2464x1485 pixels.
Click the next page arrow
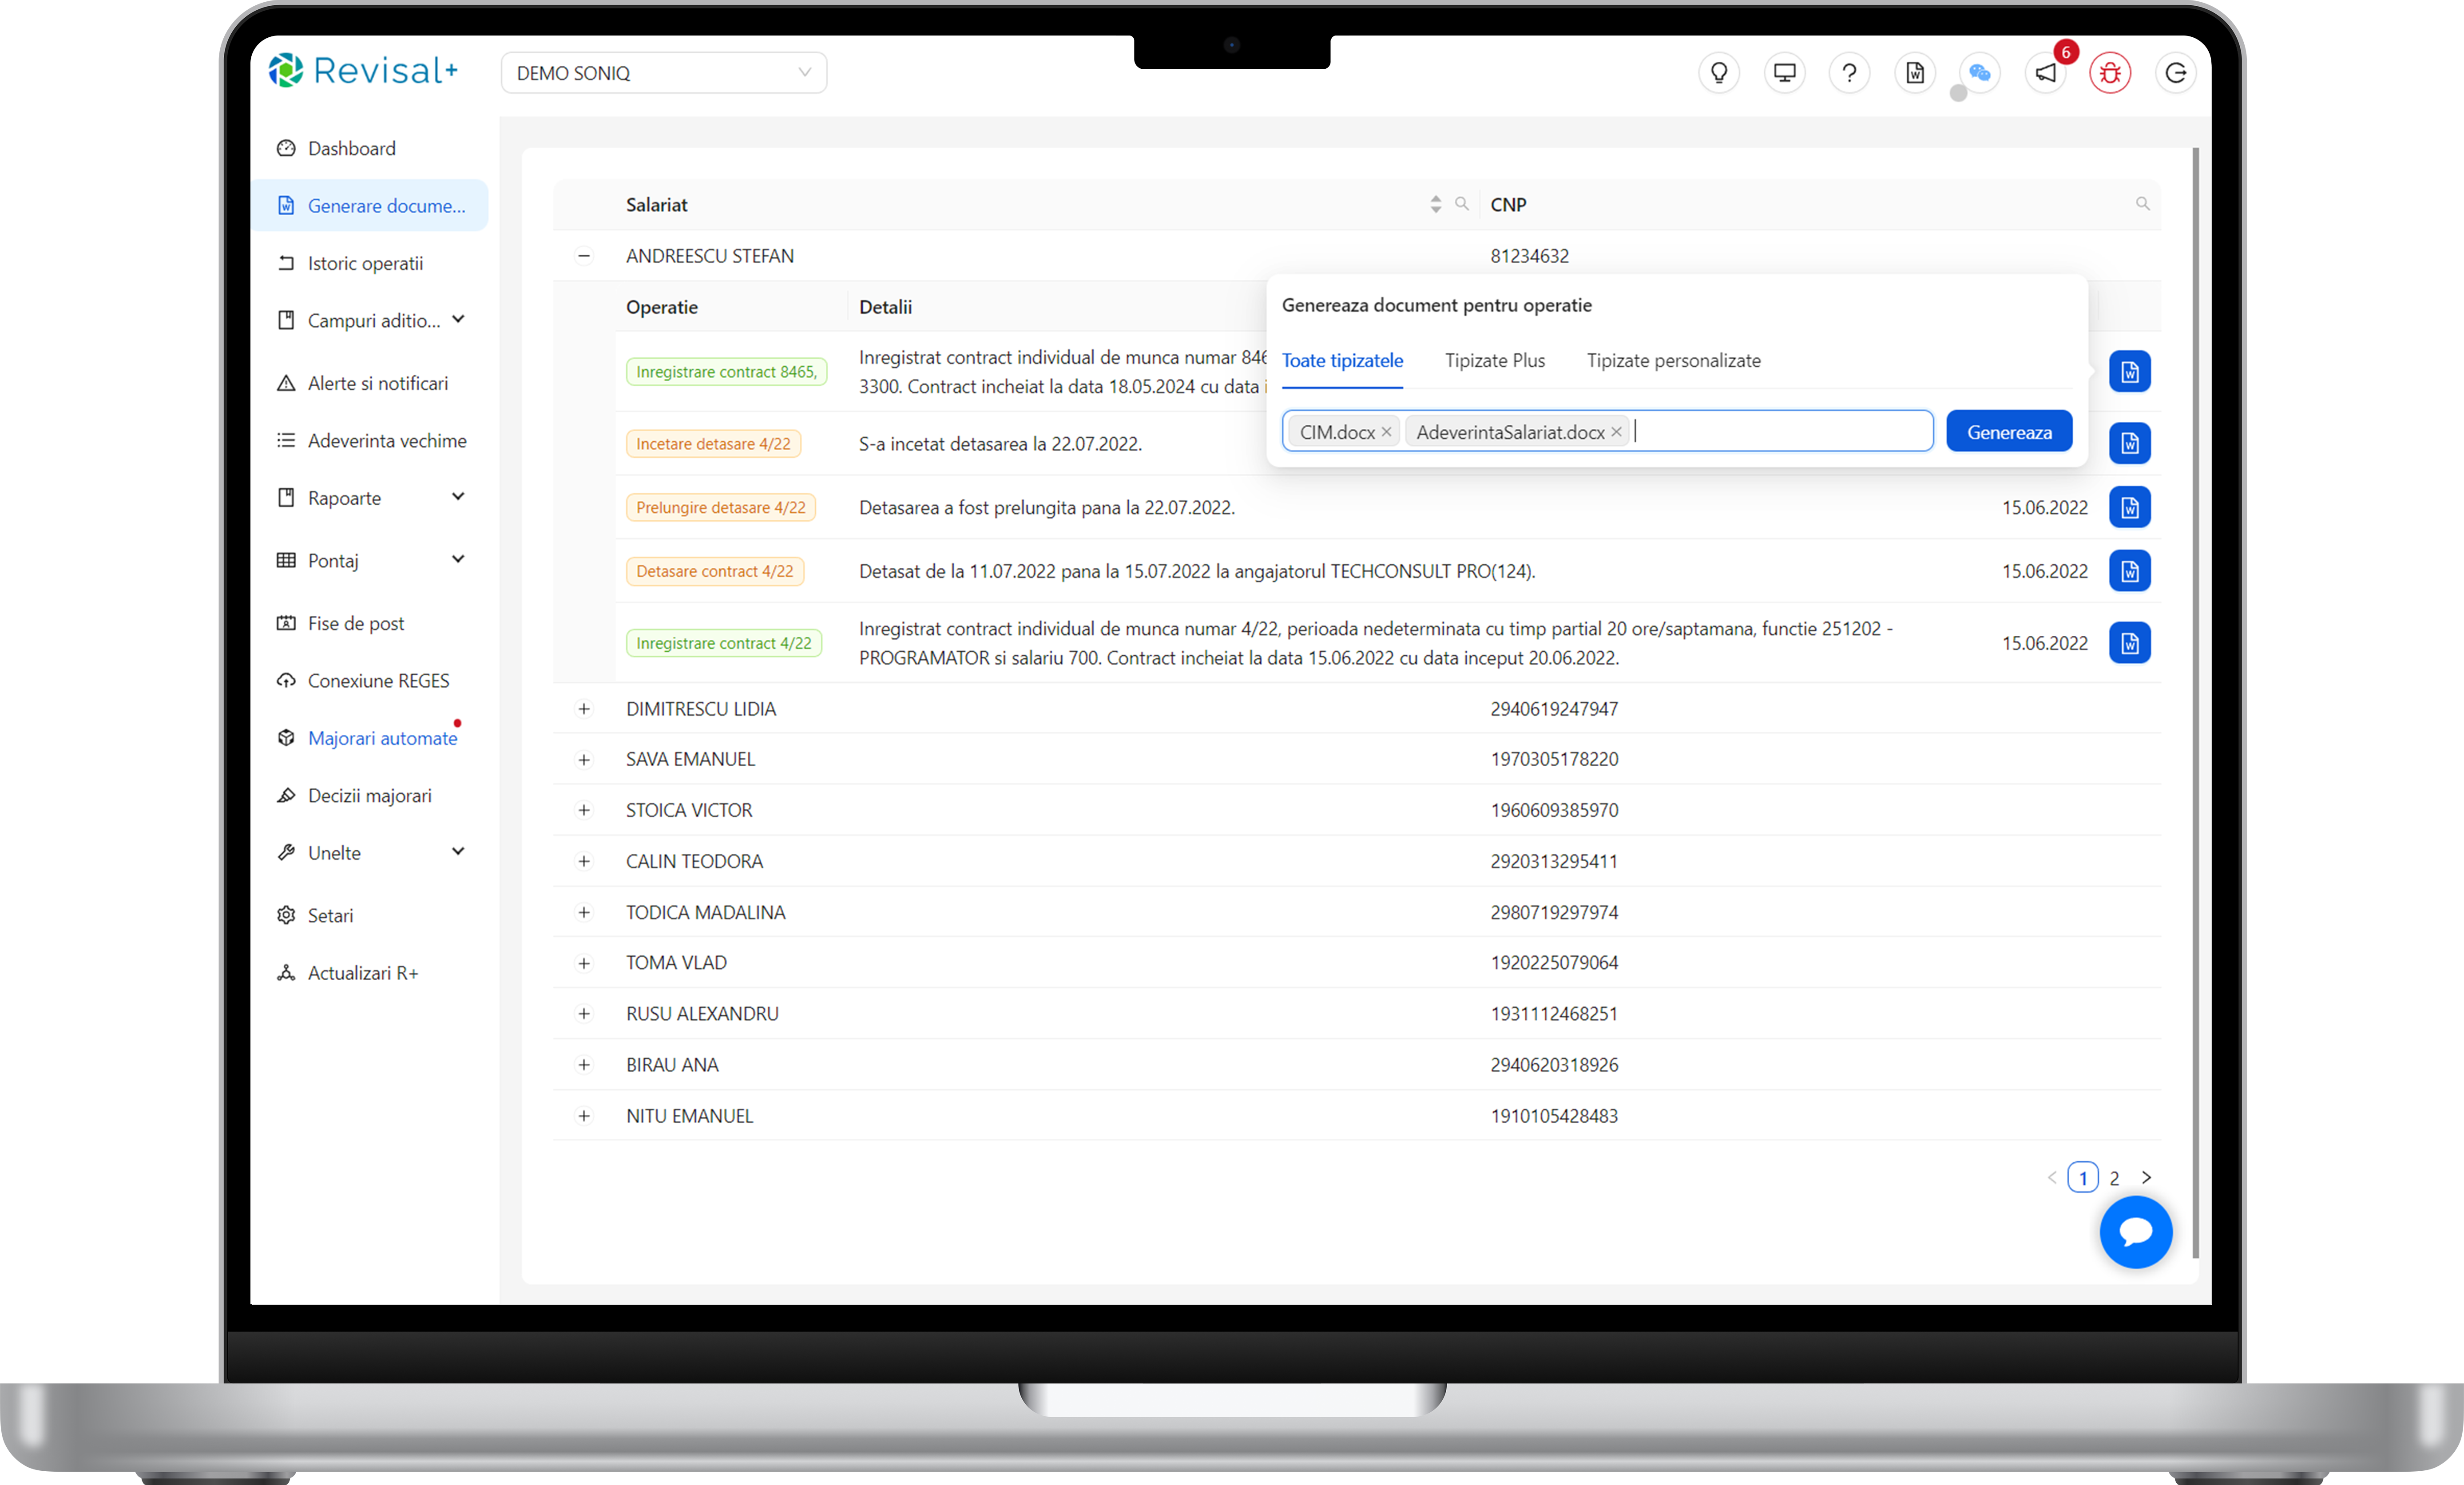[x=2146, y=1178]
